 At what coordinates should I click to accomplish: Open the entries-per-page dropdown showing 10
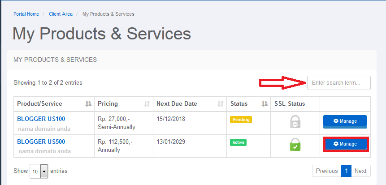pyautogui.click(x=39, y=171)
